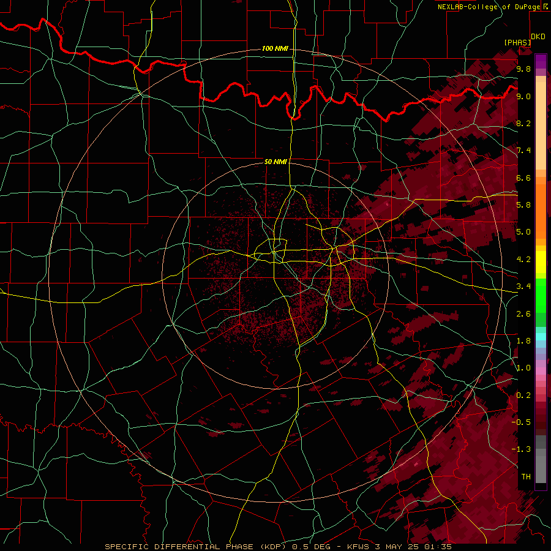
Task: Click the TH threshold label on the scale
Action: click(526, 477)
